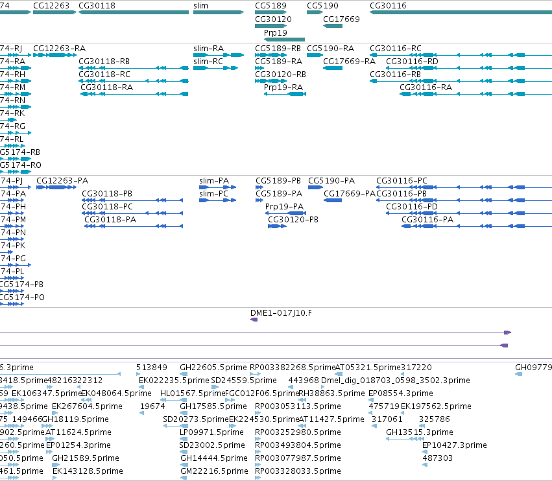The height and width of the screenshot is (481, 552).
Task: Select transcript CG30120-RB
Action: (281, 75)
